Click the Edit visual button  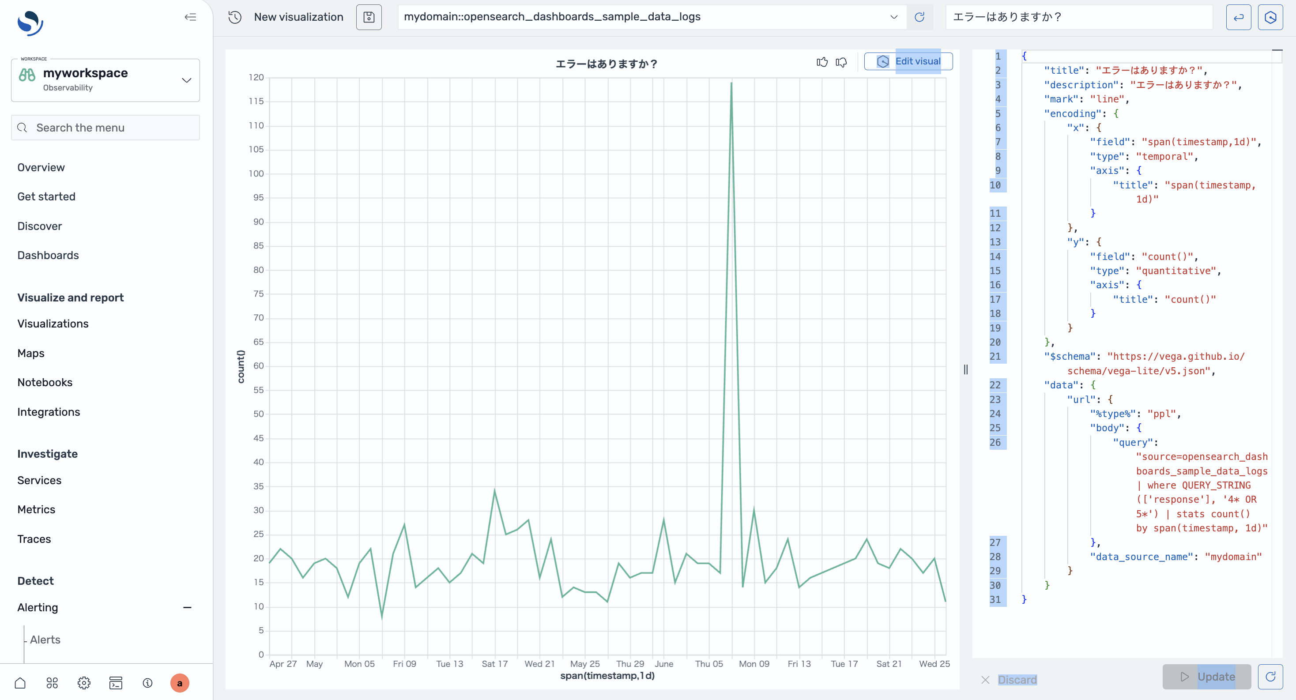tap(908, 61)
